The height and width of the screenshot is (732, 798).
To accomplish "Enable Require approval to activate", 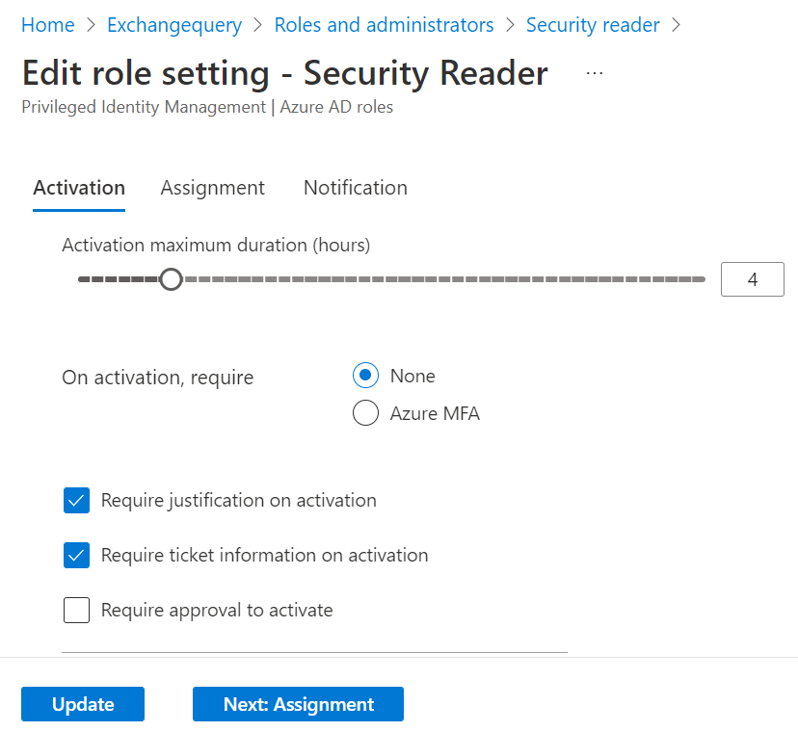I will pos(76,610).
